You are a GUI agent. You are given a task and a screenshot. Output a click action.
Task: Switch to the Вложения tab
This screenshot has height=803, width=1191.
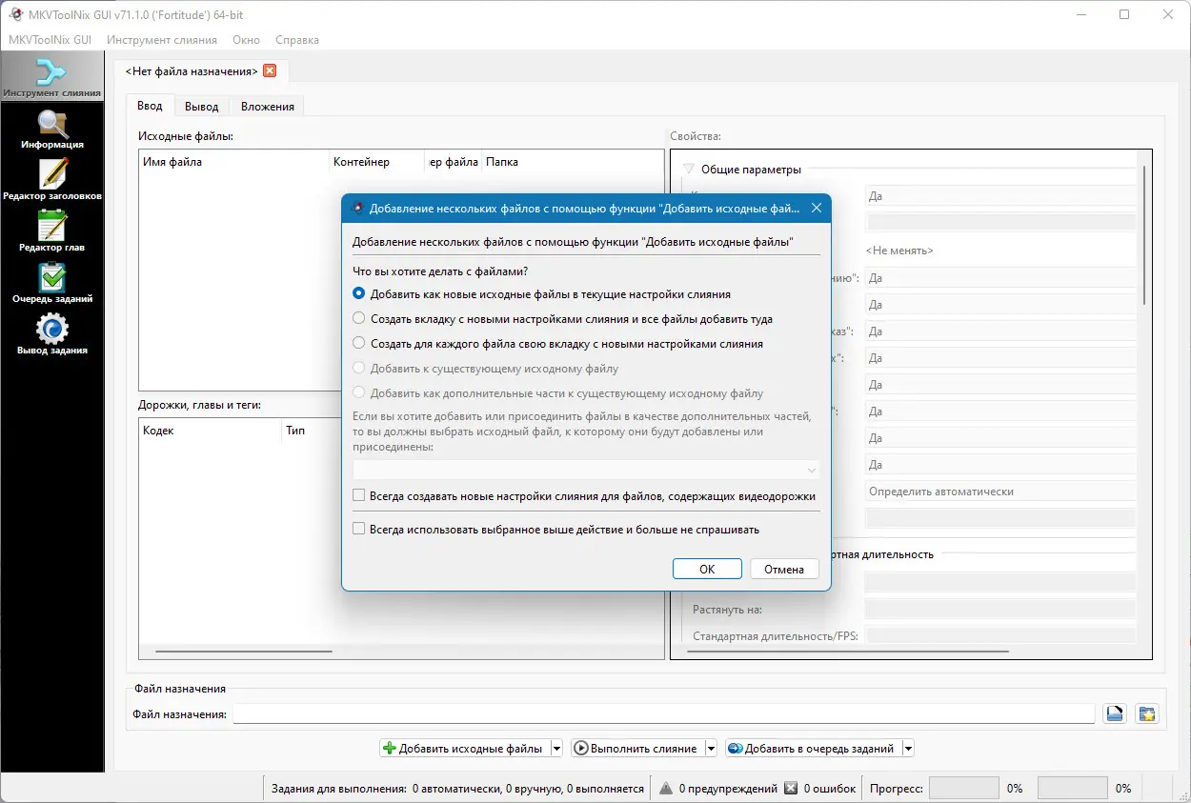point(267,107)
